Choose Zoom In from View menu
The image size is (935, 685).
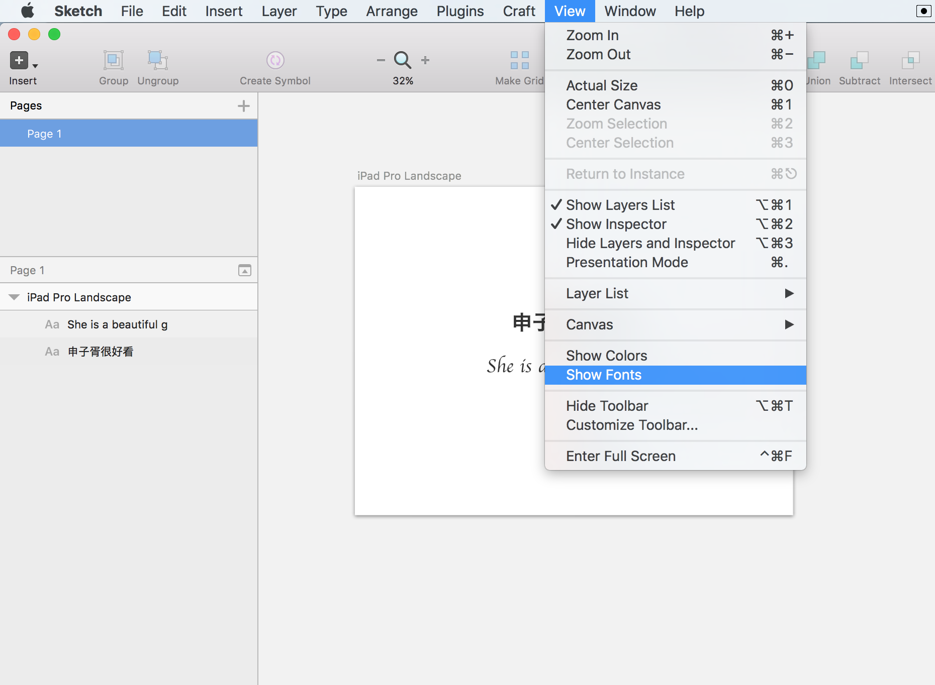click(x=676, y=35)
